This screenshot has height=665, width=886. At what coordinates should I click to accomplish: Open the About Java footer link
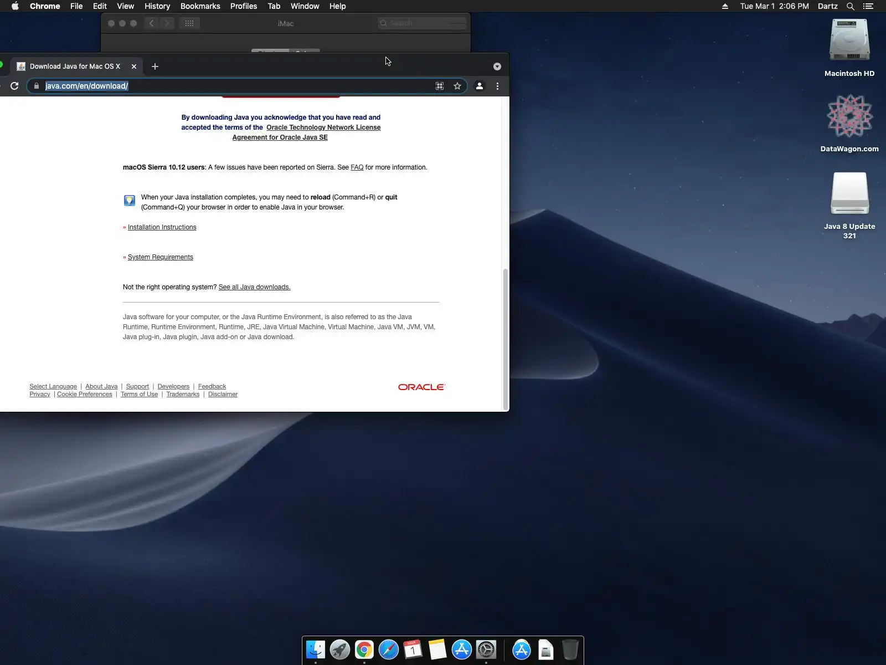(x=101, y=386)
